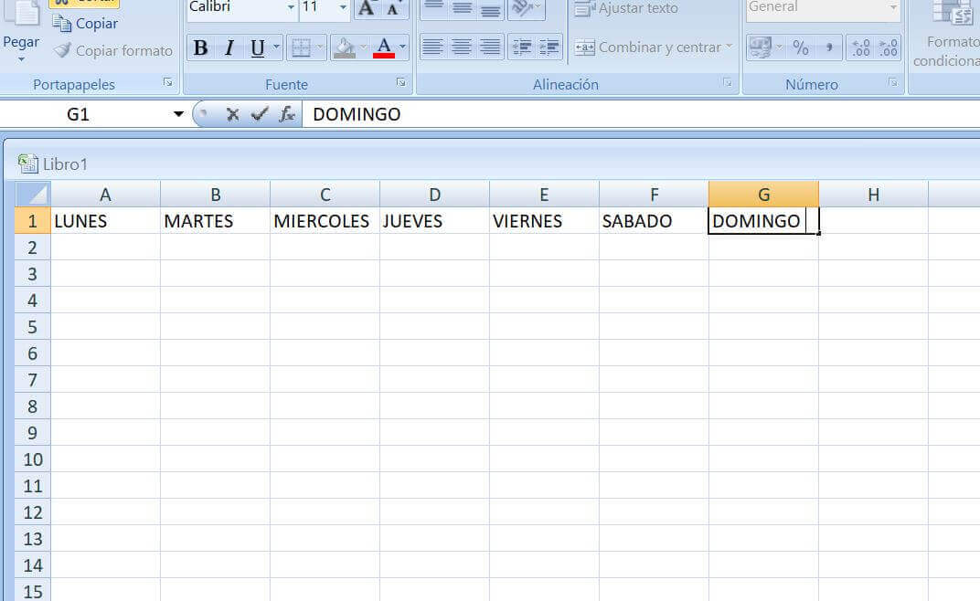
Task: Open General number format dropdown
Action: 893,7
